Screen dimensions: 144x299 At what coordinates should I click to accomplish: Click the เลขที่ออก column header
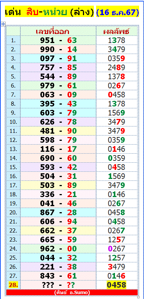[x=58, y=31]
